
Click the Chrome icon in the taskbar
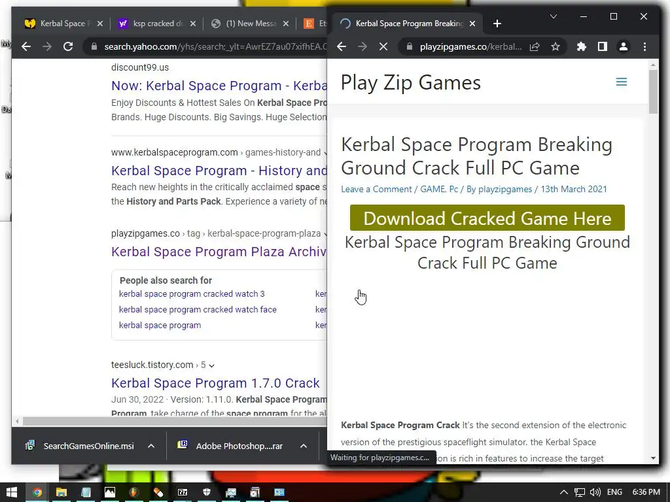(x=37, y=492)
